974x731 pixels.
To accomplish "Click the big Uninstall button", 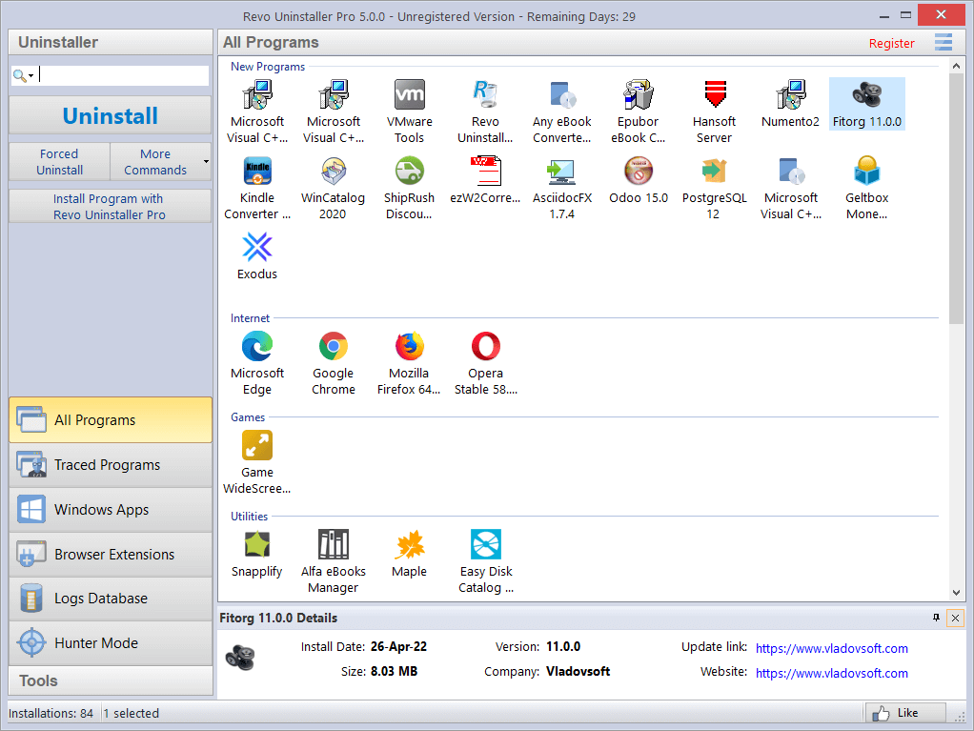I will pyautogui.click(x=111, y=115).
